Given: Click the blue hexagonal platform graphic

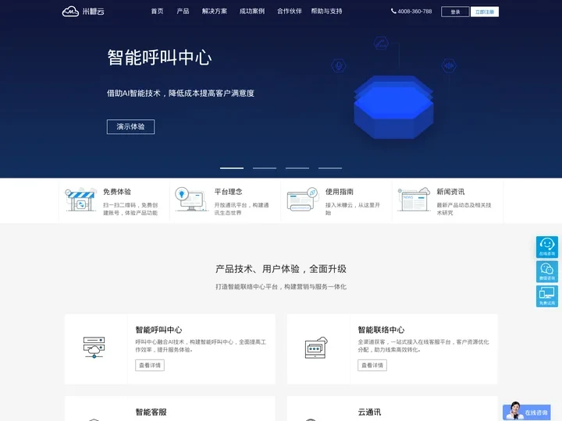Looking at the screenshot, I should click(393, 107).
